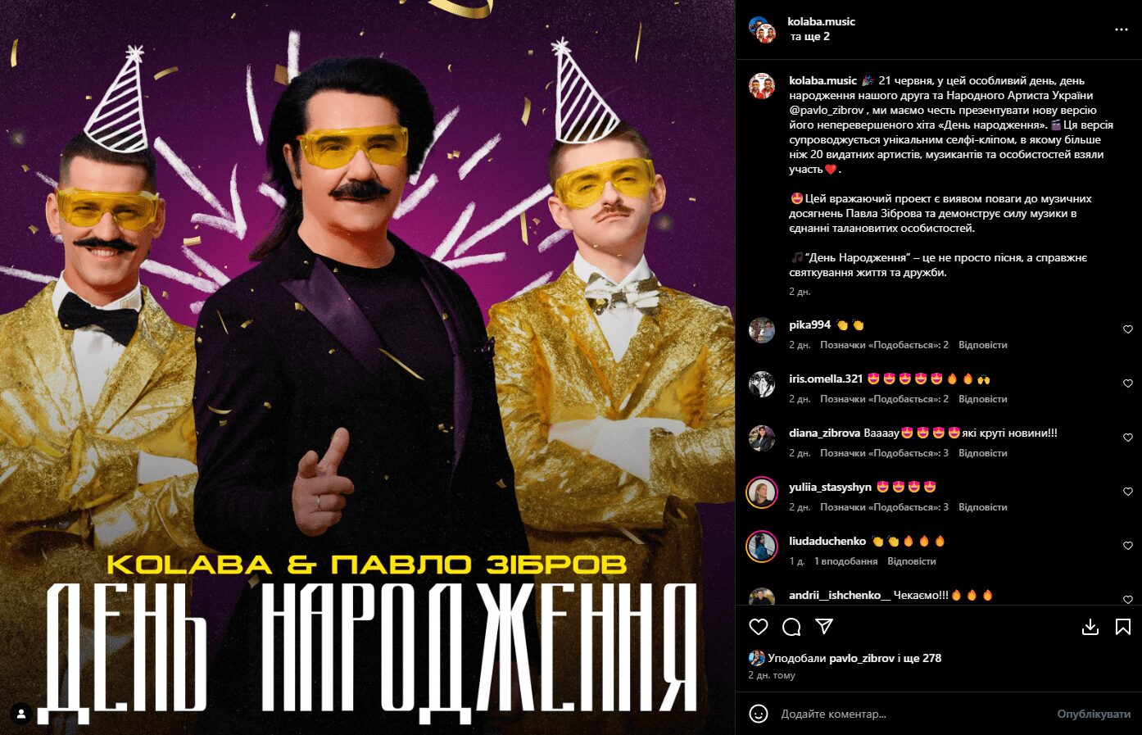View the 'та ще 2' collaborators list
The image size is (1142, 735).
click(809, 37)
